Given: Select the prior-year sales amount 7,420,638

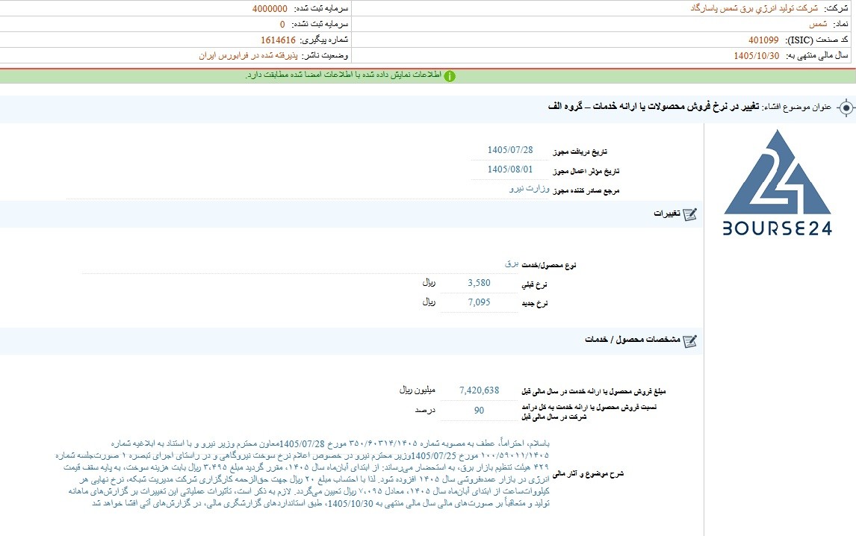Looking at the screenshot, I should coord(480,390).
